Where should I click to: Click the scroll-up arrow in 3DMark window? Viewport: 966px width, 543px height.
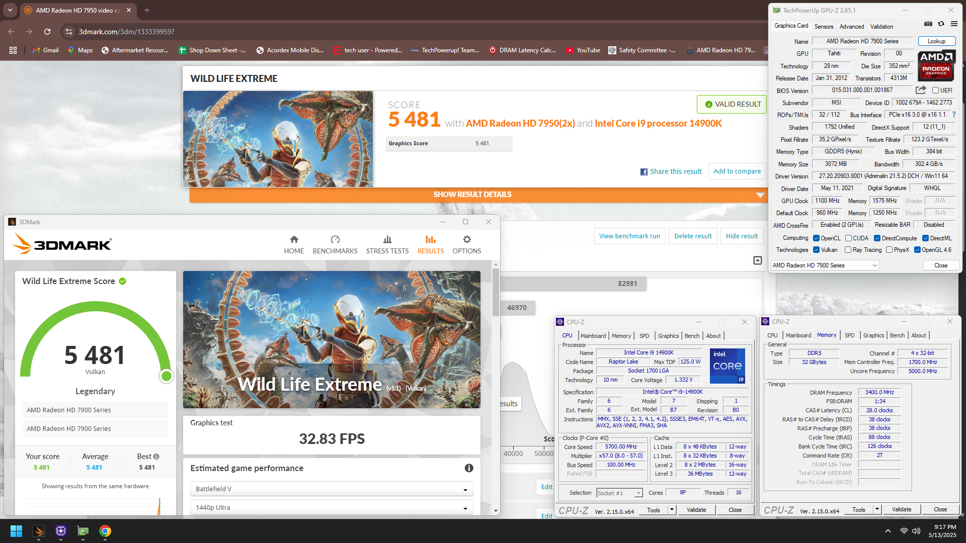(x=496, y=264)
